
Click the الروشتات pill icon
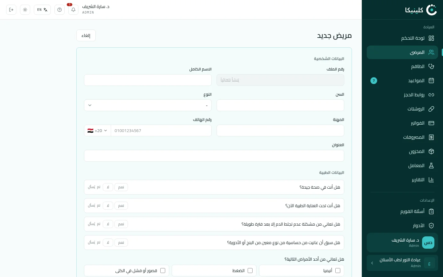431,109
